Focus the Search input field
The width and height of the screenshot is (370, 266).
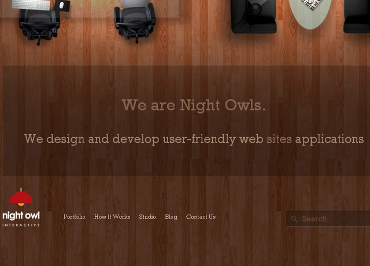[328, 219]
